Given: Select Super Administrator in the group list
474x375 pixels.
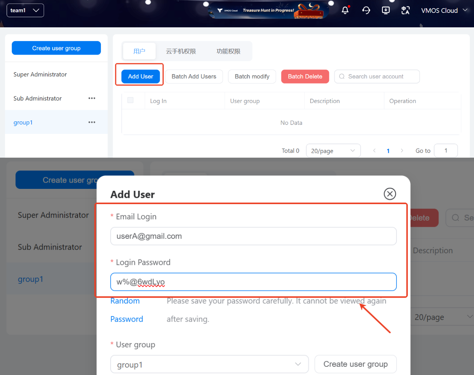Looking at the screenshot, I should tap(40, 75).
